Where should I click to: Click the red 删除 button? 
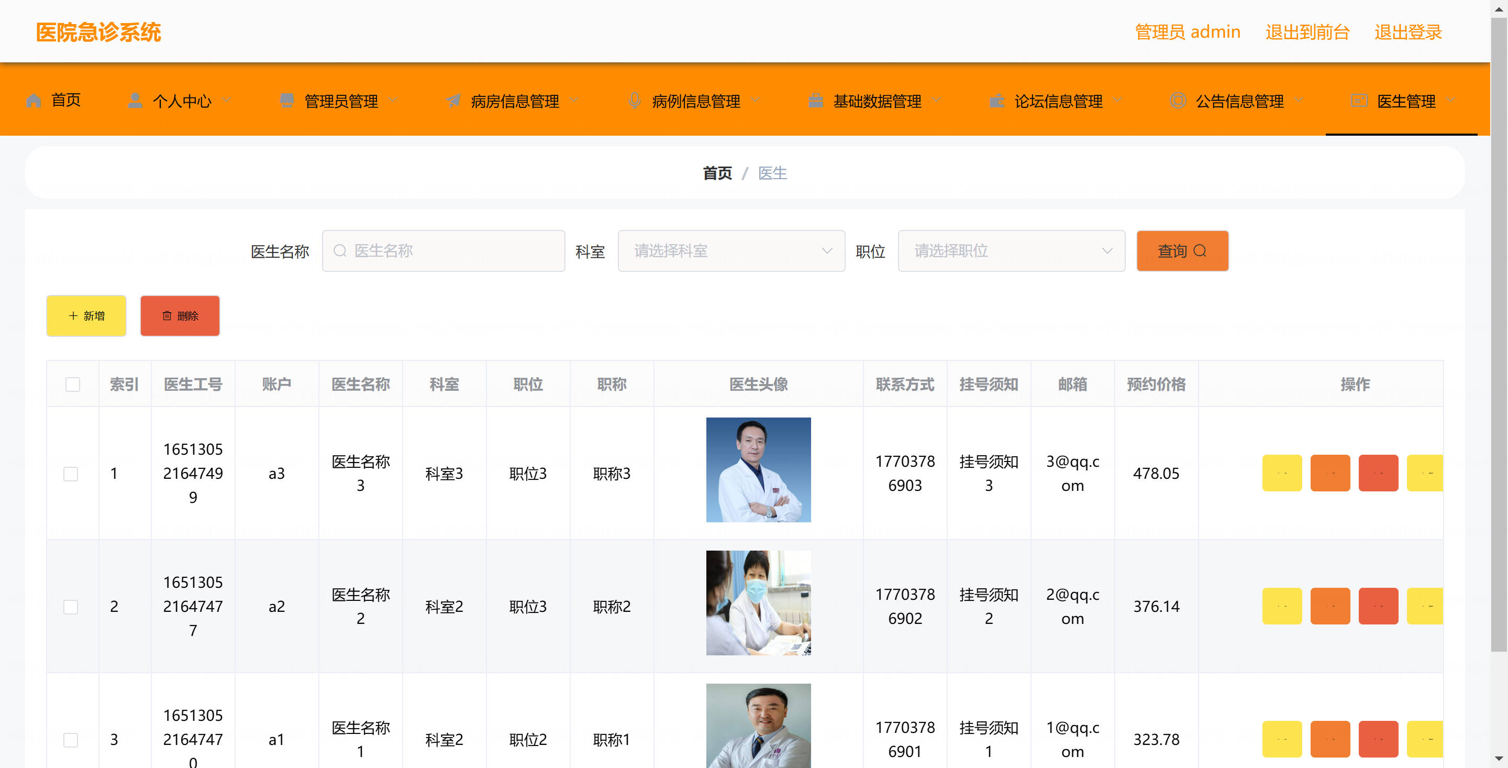click(180, 316)
